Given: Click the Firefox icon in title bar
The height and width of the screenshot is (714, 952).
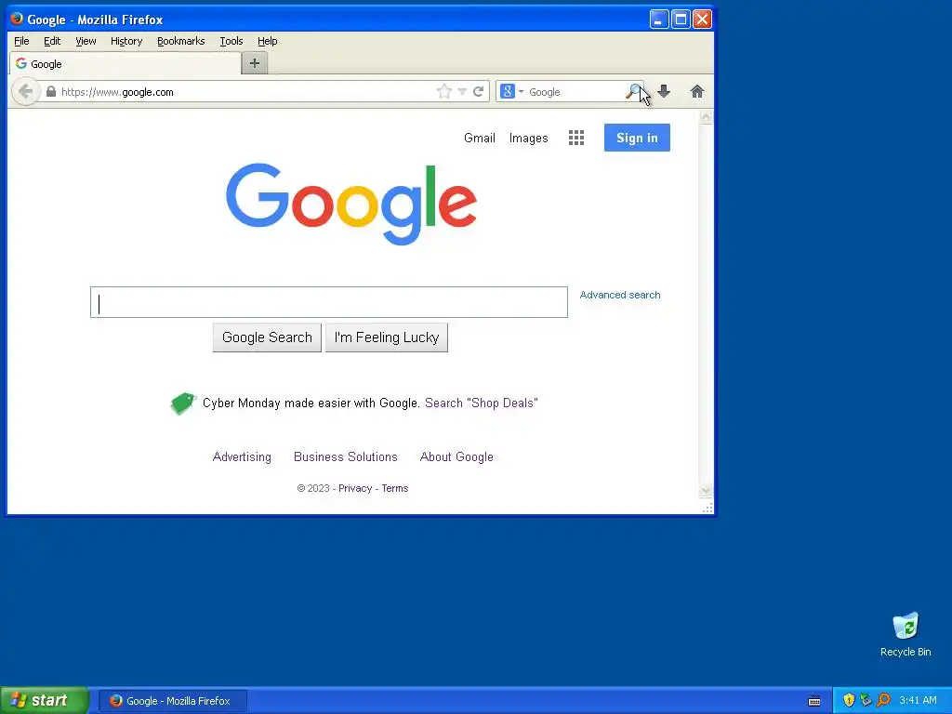Looking at the screenshot, I should point(17,19).
